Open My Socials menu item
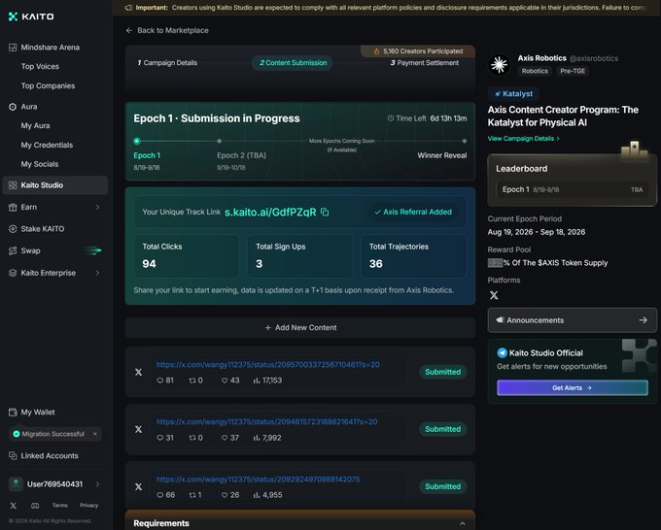Viewport: 661px width, 530px height. pos(40,164)
